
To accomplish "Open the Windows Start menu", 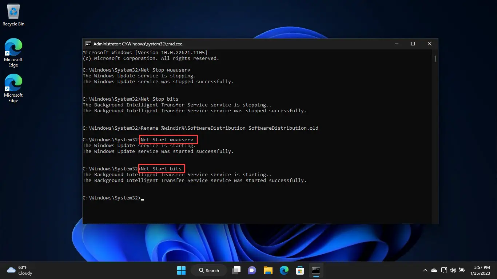I will pyautogui.click(x=181, y=270).
